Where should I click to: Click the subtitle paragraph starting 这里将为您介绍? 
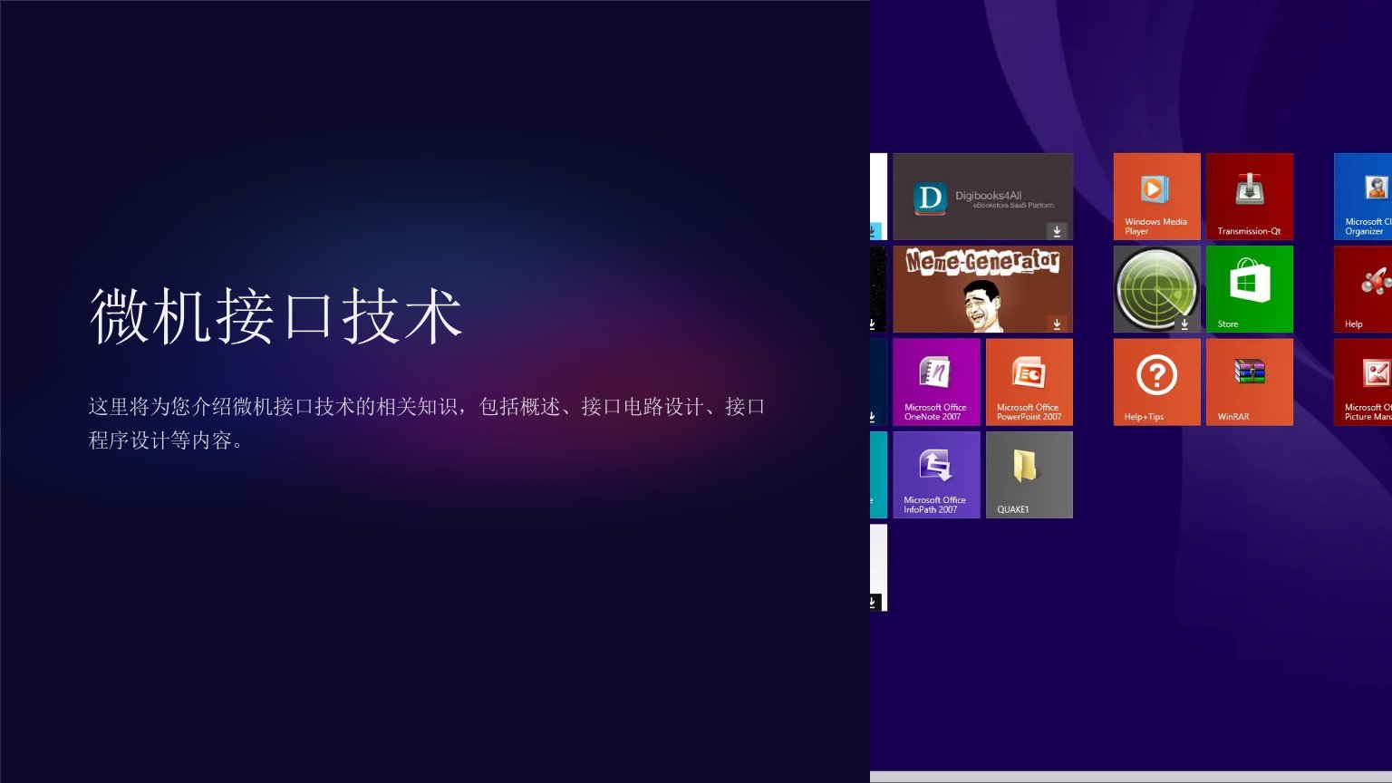427,423
